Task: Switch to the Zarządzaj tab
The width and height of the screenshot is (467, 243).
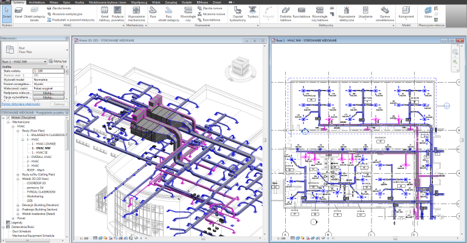Action: [171, 2]
